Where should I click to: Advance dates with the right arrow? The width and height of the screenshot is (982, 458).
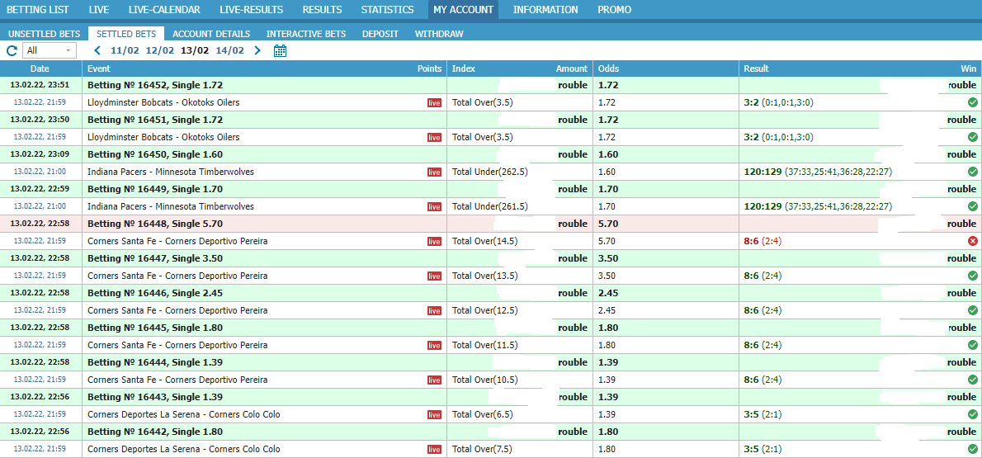pos(257,50)
